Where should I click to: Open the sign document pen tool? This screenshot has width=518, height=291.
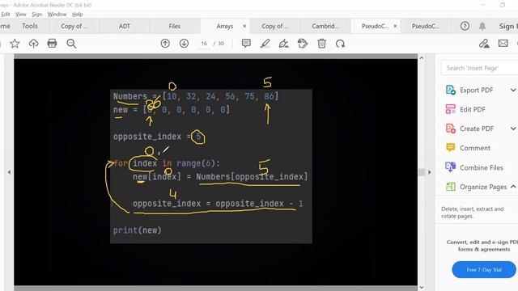284,43
